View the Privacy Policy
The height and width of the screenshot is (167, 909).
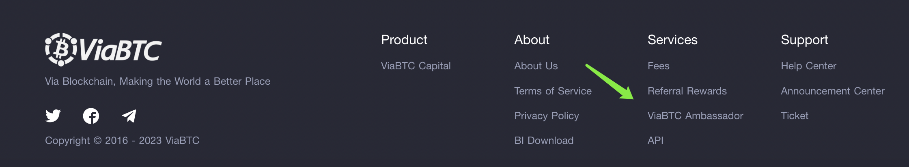tap(546, 116)
